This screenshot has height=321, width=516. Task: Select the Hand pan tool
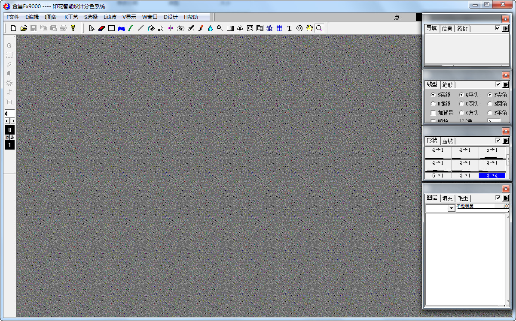(309, 28)
